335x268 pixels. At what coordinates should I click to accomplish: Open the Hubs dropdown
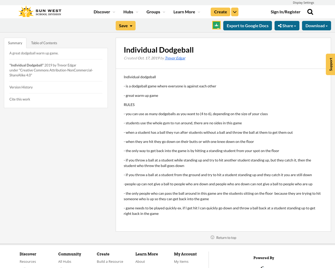pos(131,12)
